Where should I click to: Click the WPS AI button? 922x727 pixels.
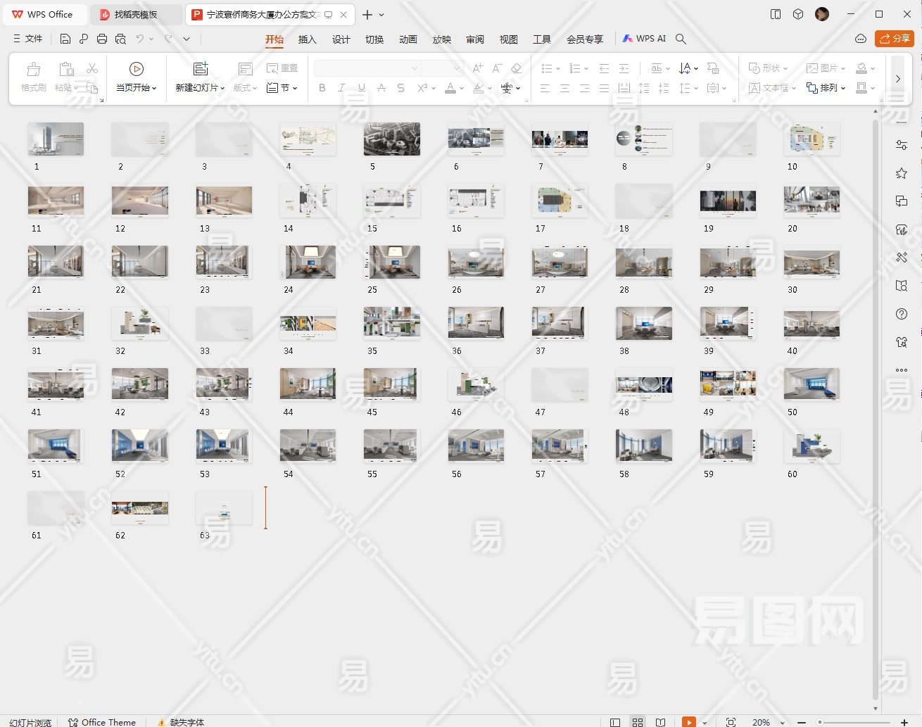(x=644, y=39)
